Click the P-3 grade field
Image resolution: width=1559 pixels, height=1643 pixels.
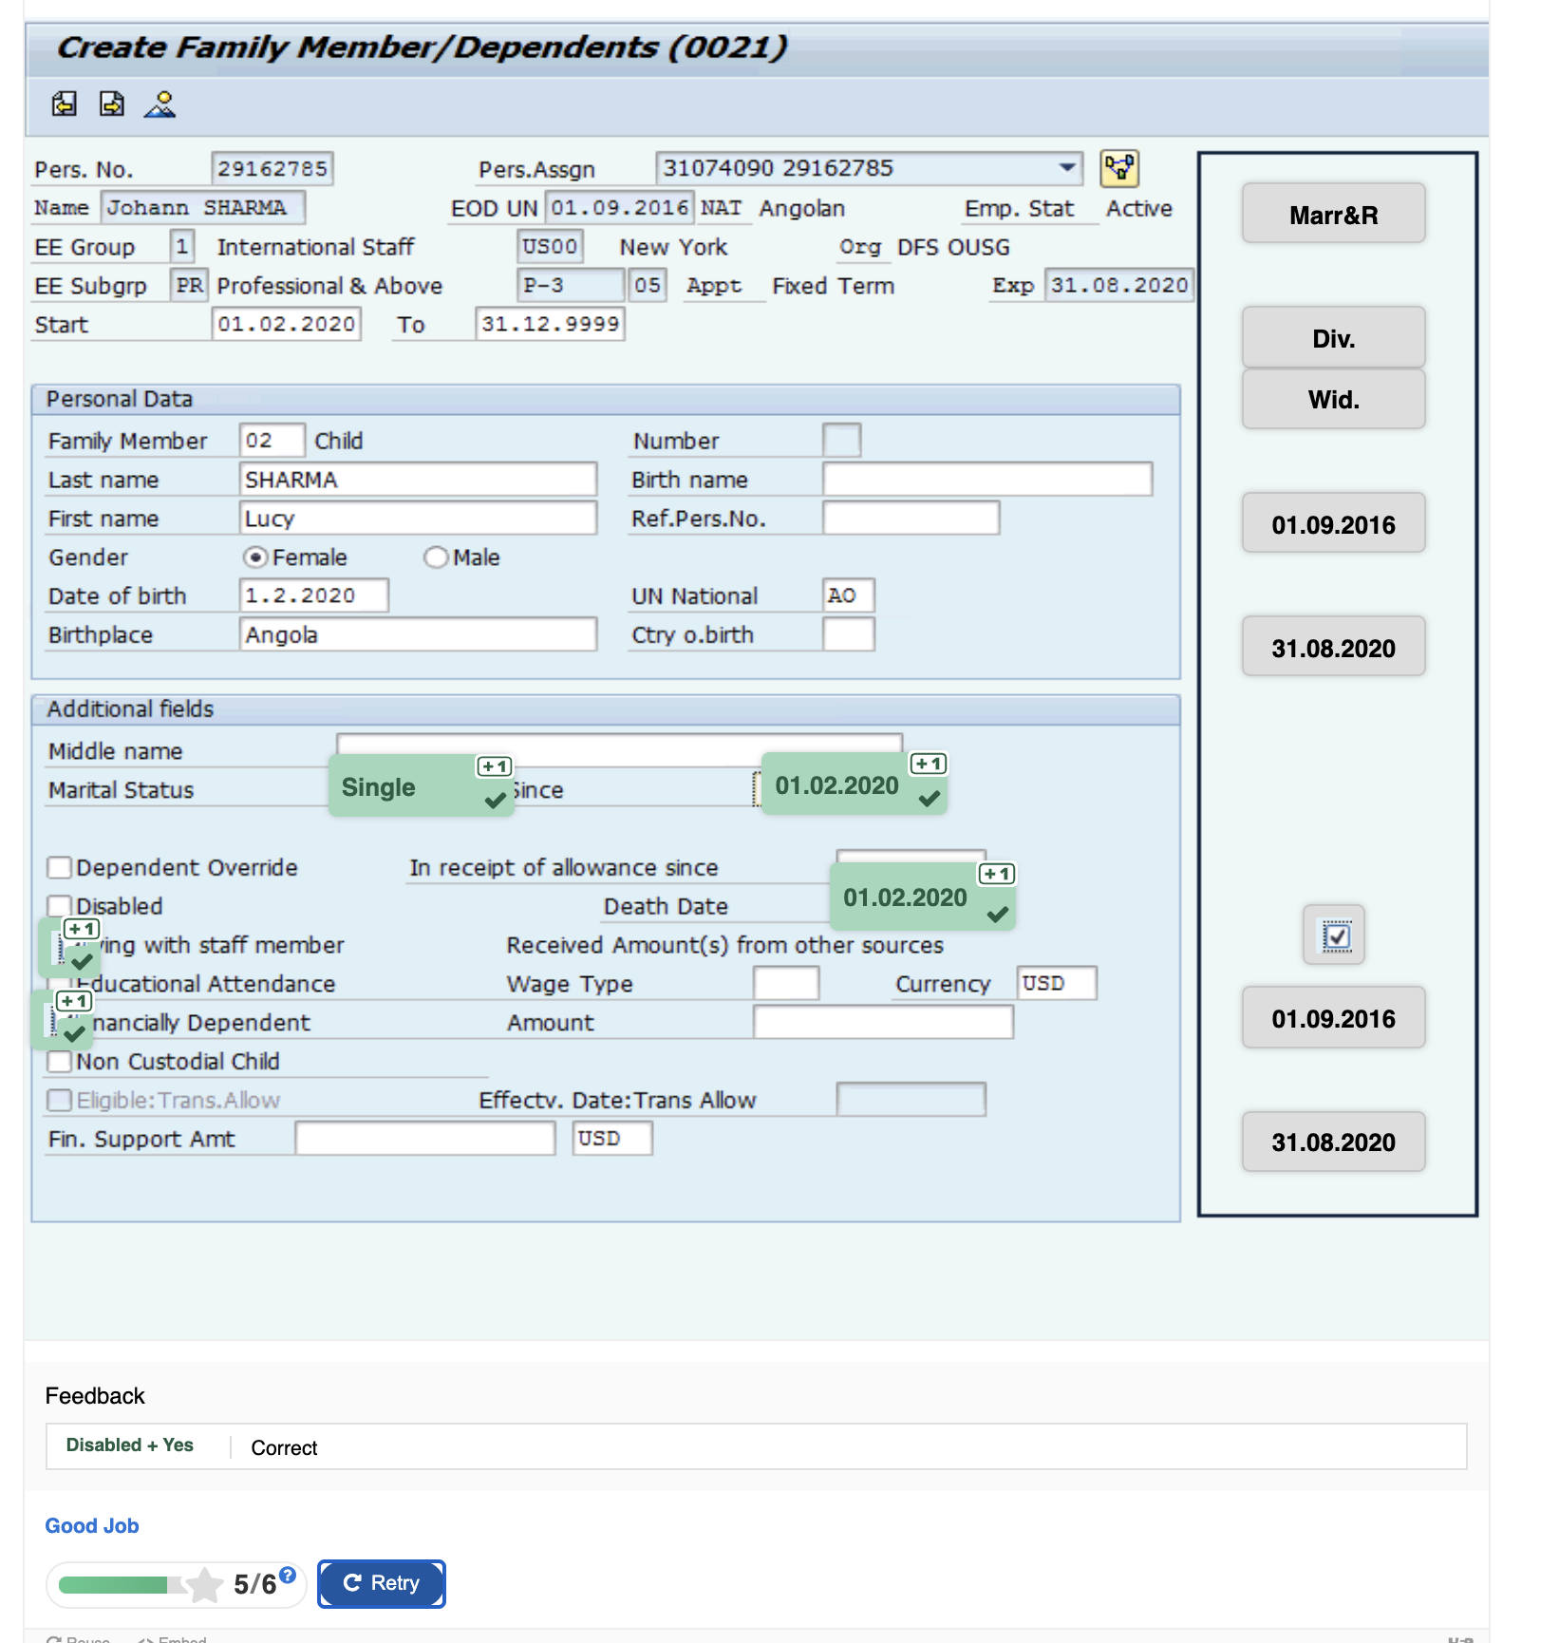[571, 285]
